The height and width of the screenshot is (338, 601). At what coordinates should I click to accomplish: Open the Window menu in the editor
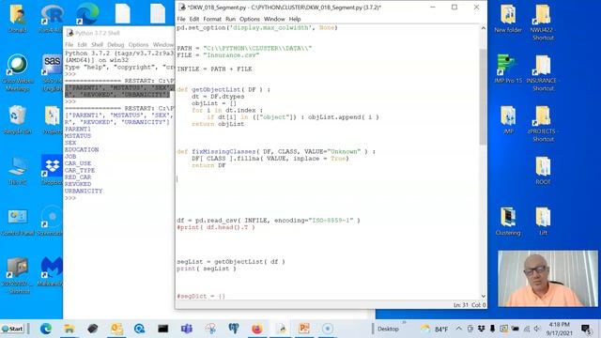(274, 19)
